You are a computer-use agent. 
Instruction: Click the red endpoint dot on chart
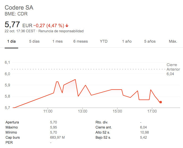coord(161,102)
